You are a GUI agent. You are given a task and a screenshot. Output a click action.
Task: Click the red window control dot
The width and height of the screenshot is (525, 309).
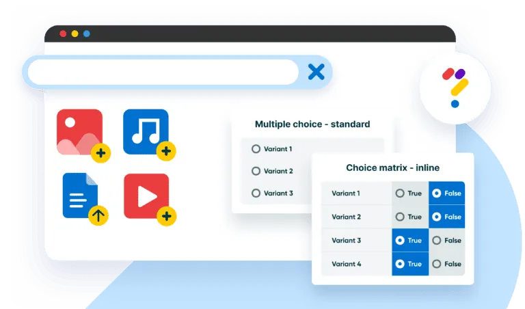[63, 33]
